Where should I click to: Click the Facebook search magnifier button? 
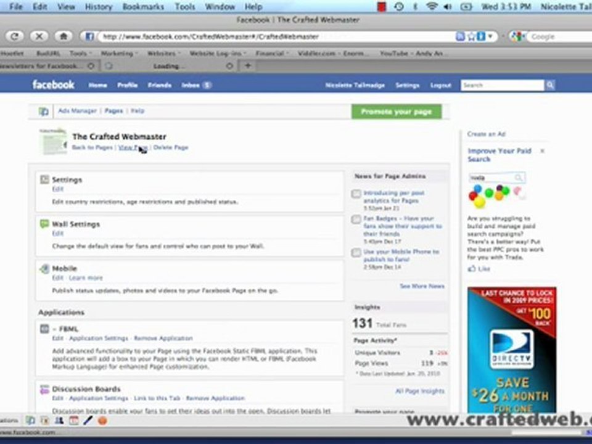click(550, 85)
